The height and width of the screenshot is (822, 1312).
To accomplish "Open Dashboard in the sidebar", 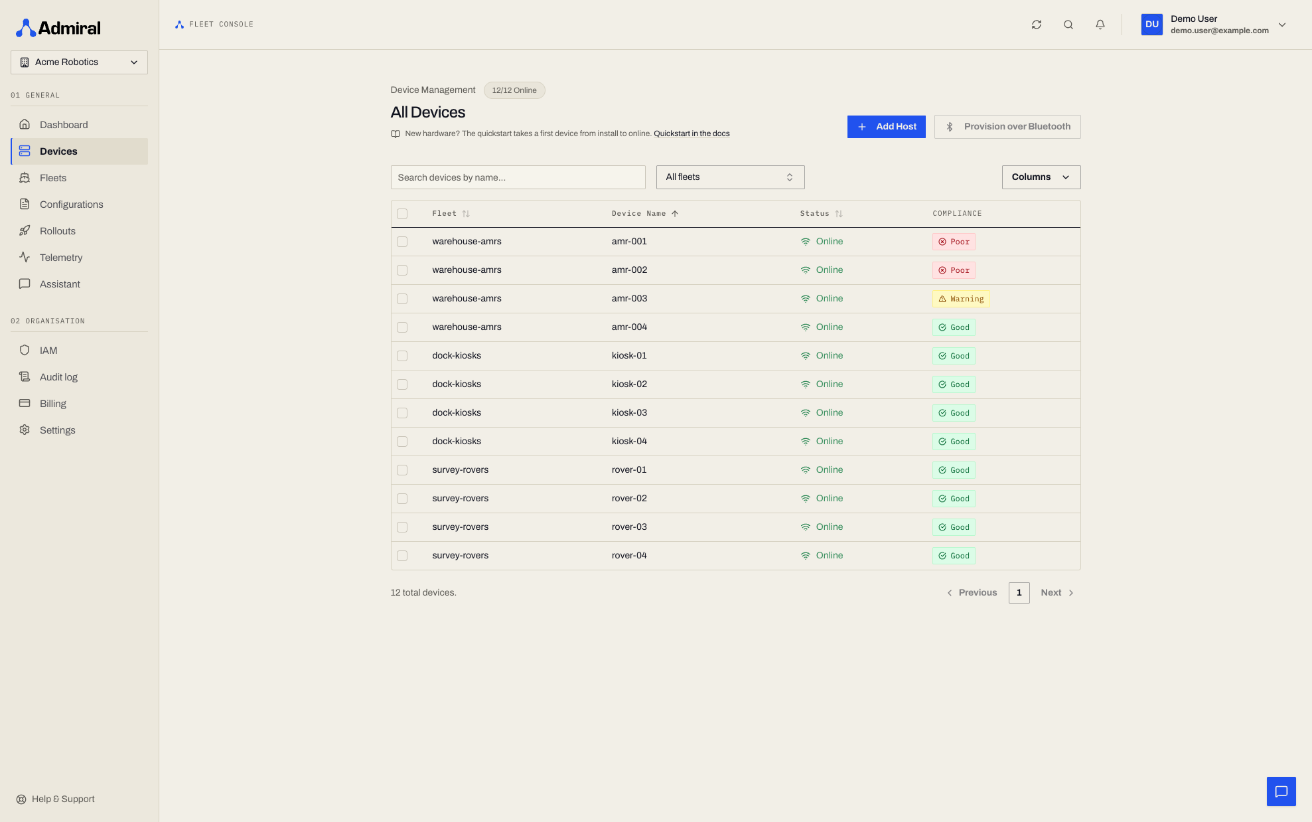I will coord(79,125).
